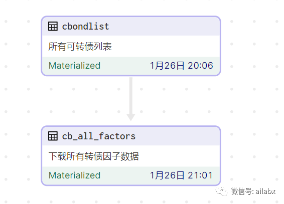Click the WeChat logo in the watermark

pos(221,191)
